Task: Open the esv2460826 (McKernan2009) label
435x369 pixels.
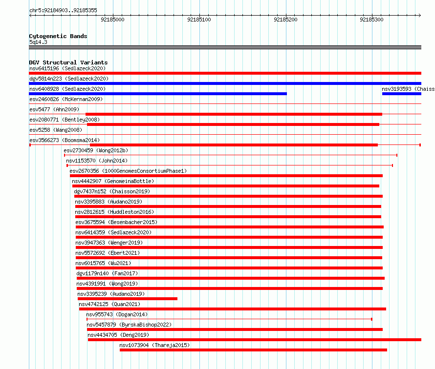Action: (x=66, y=99)
